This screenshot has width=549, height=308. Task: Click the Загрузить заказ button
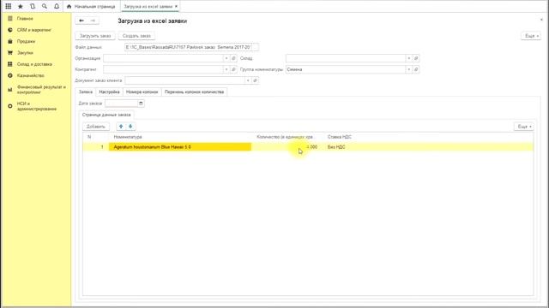(x=95, y=36)
